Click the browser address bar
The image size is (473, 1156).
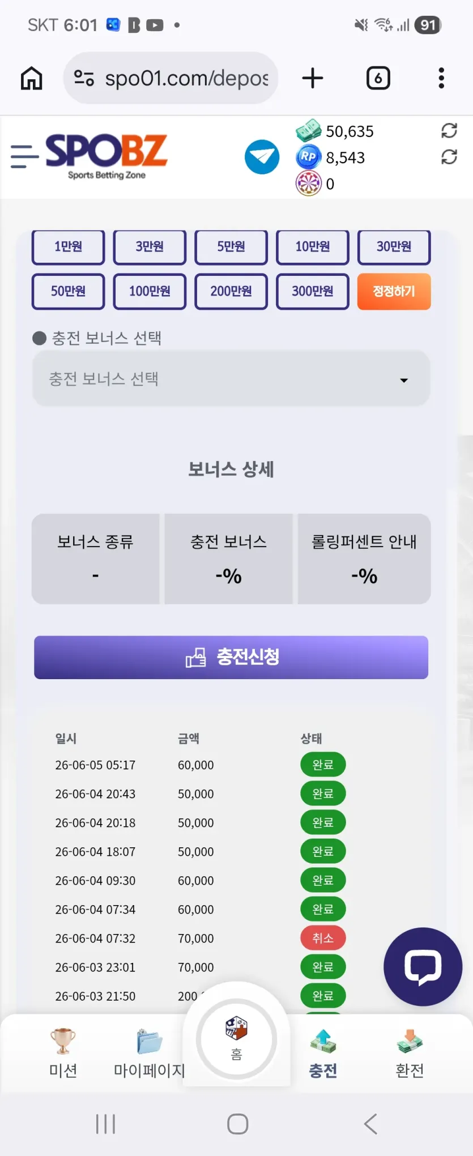pos(171,78)
